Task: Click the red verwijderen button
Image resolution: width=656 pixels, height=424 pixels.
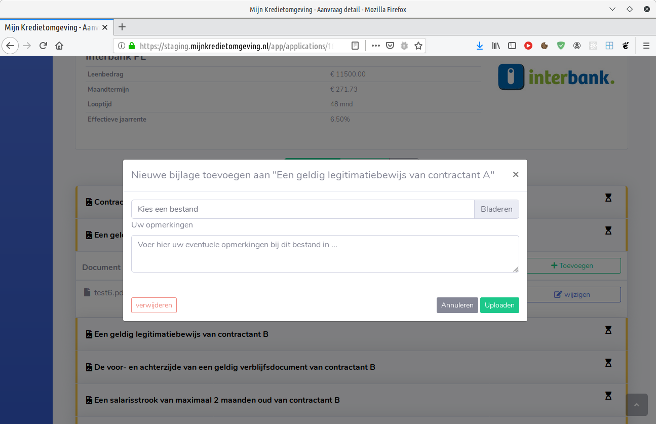Action: point(154,305)
